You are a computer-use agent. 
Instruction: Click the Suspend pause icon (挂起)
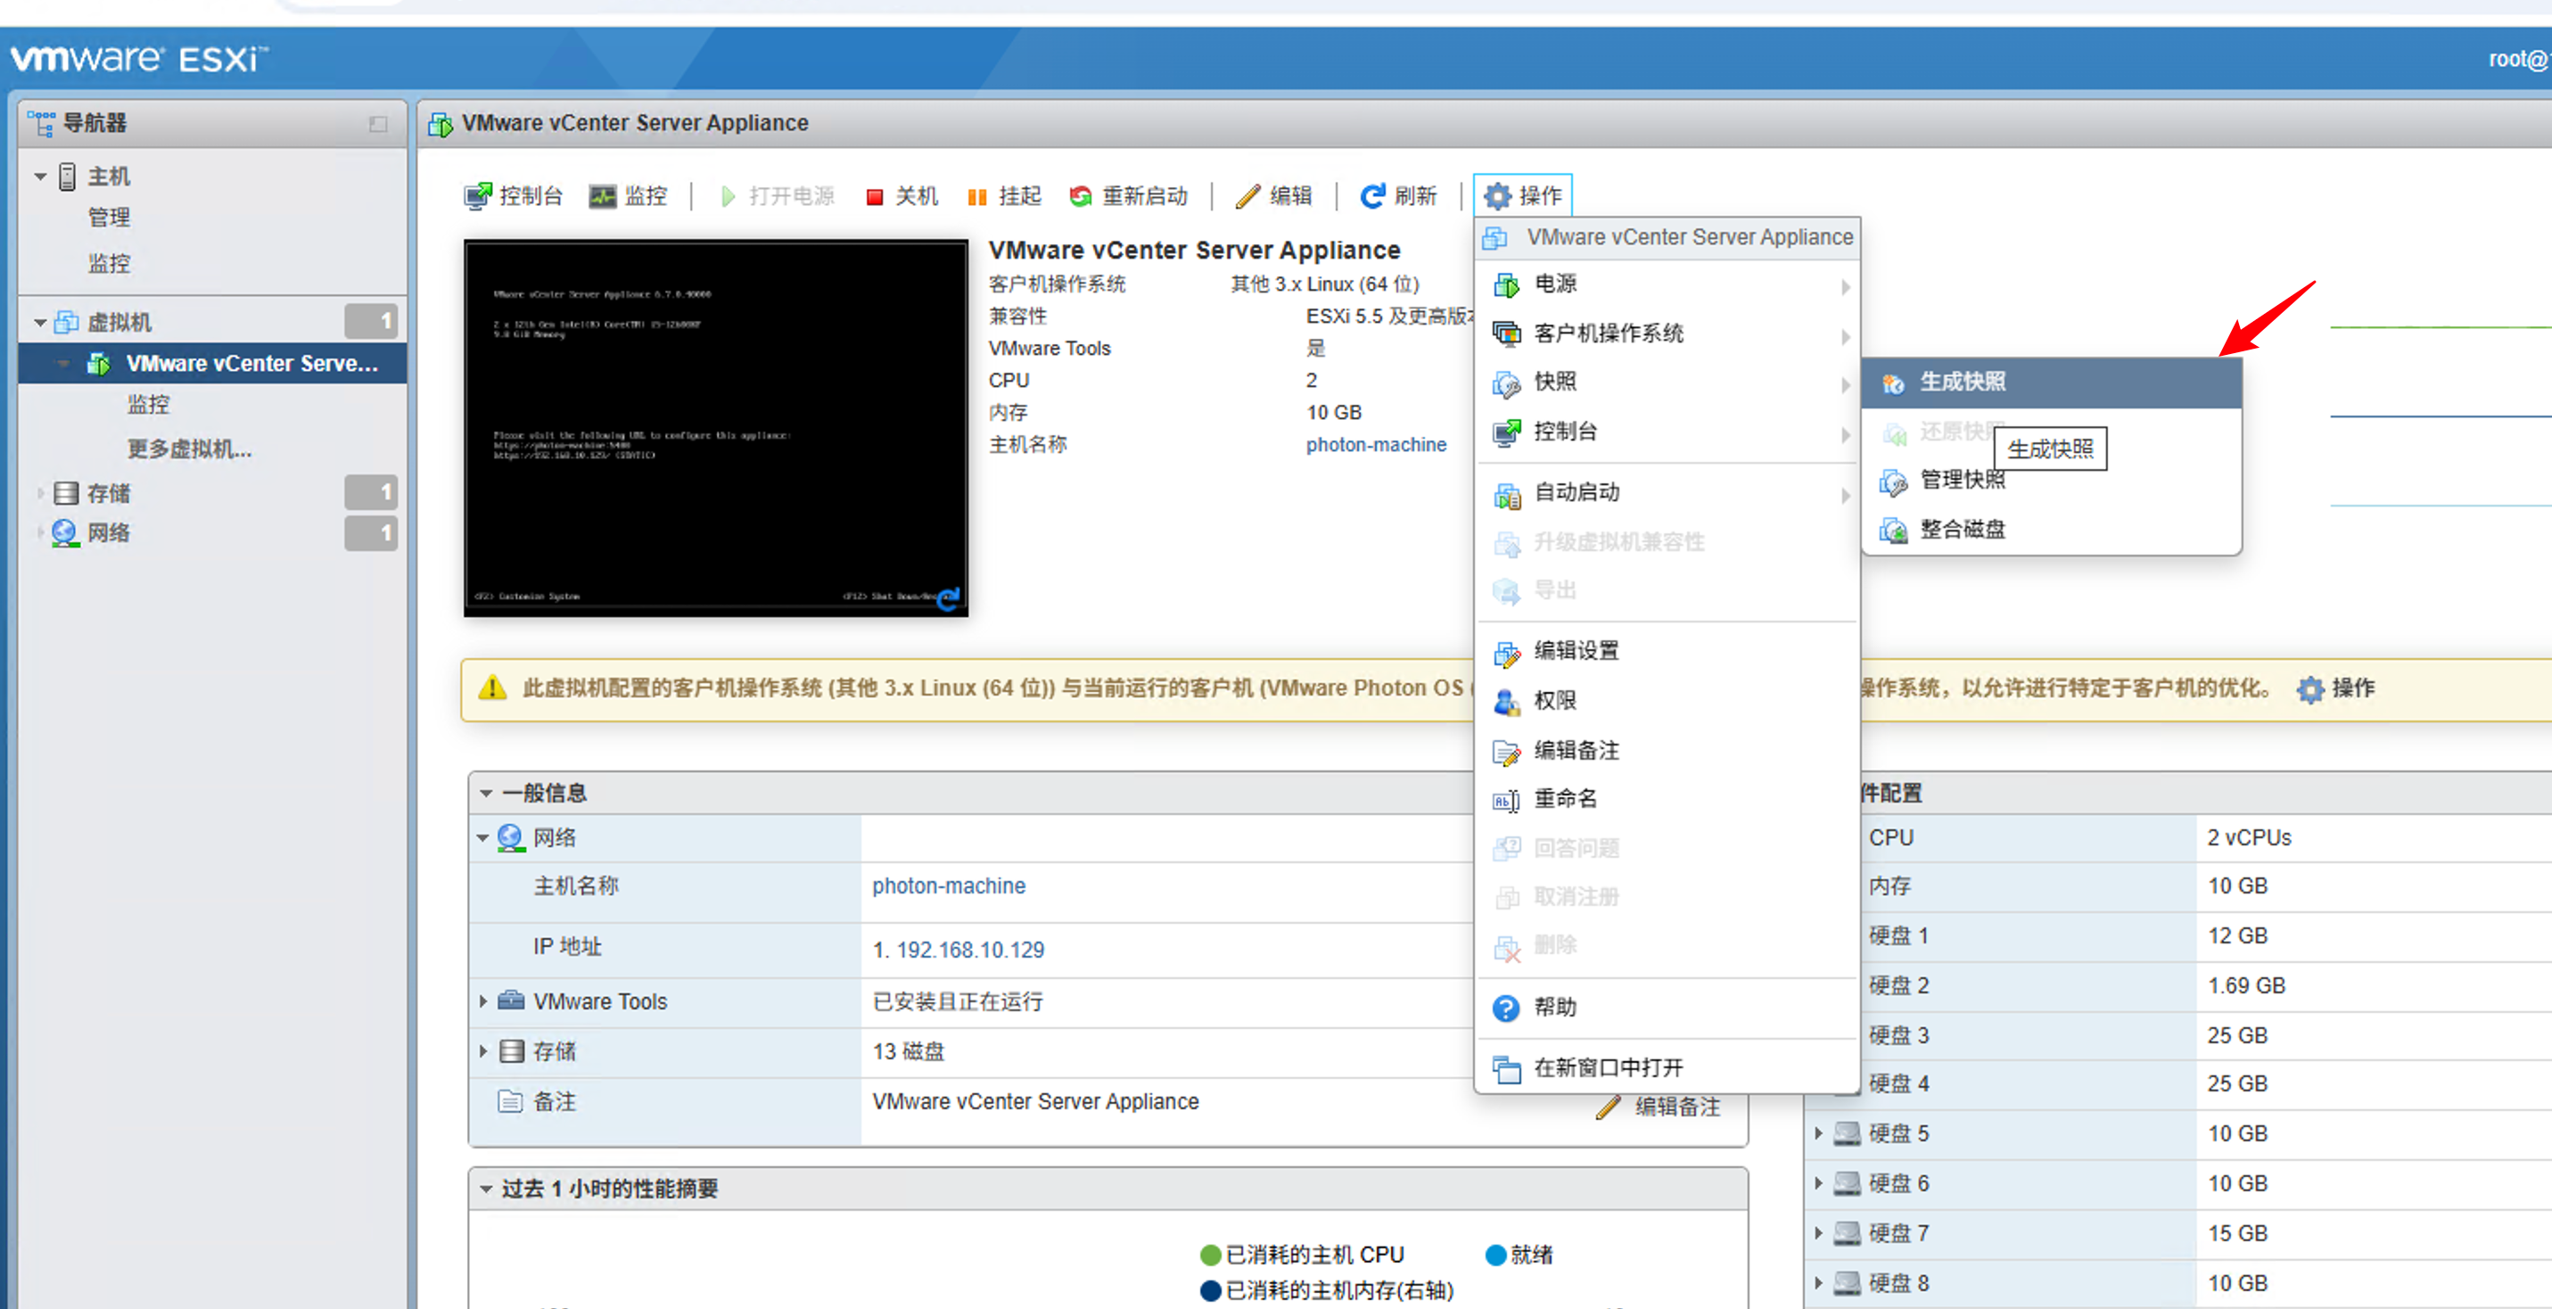pyautogui.click(x=976, y=197)
